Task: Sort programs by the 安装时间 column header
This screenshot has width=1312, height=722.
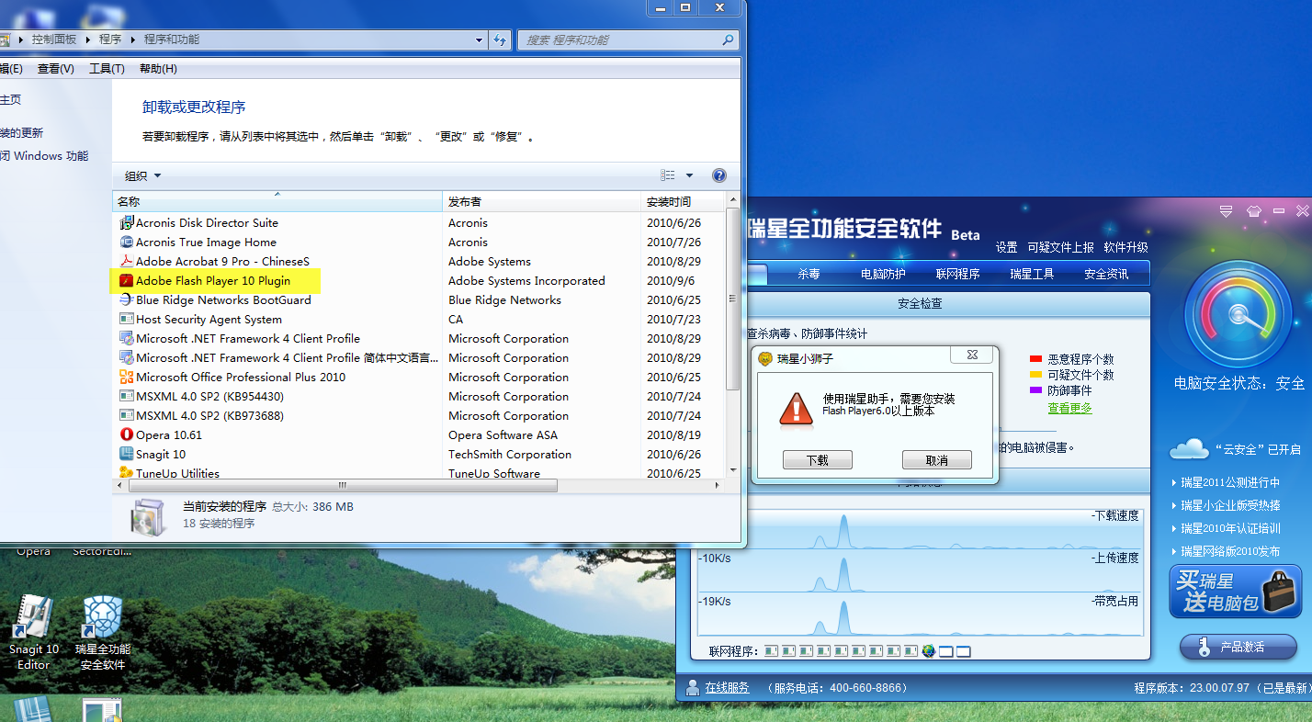Action: tap(684, 201)
